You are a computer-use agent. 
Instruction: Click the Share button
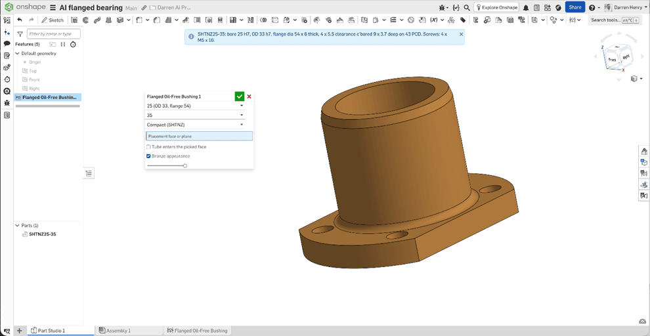(x=575, y=7)
